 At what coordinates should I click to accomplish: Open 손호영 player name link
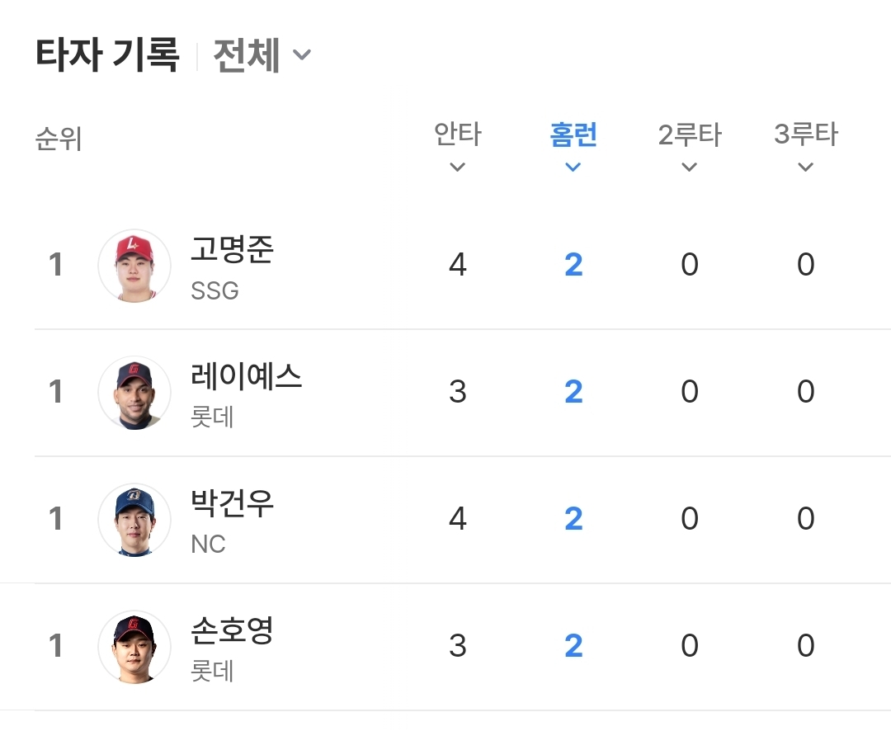point(232,630)
